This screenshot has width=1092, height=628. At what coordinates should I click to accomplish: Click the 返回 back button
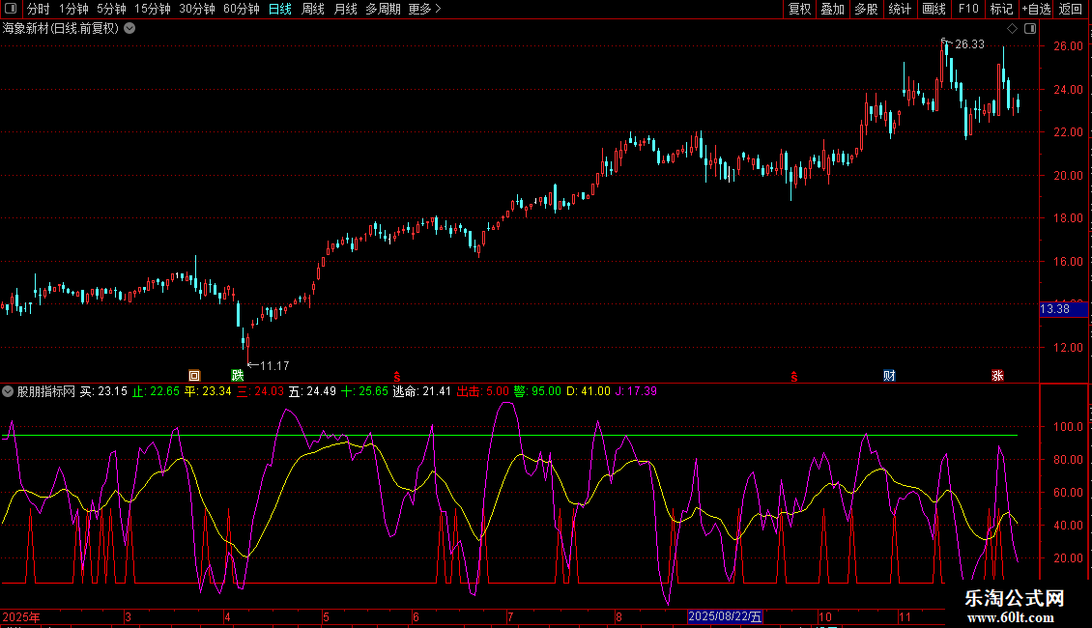(x=1071, y=10)
